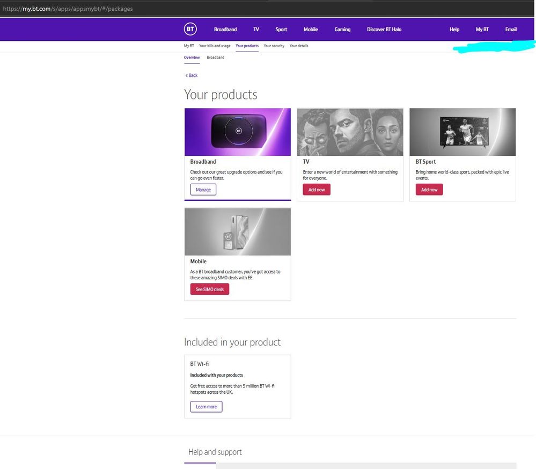Open the TV navigation item
The width and height of the screenshot is (536, 469).
pyautogui.click(x=256, y=30)
